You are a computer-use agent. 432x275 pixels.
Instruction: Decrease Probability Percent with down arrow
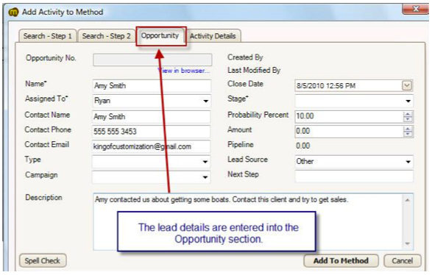[408, 119]
